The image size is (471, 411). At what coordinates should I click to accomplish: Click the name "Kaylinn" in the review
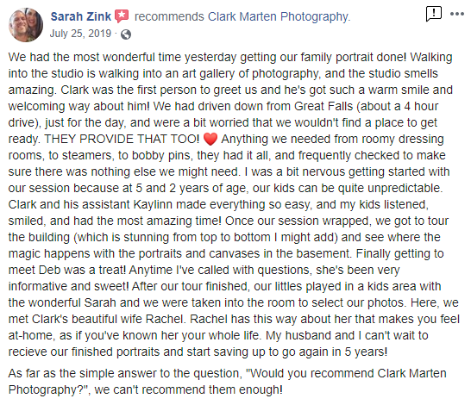click(153, 204)
